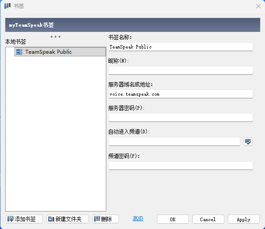
Task: Click the 昵称(N) nickname input field
Action: [x=181, y=70]
